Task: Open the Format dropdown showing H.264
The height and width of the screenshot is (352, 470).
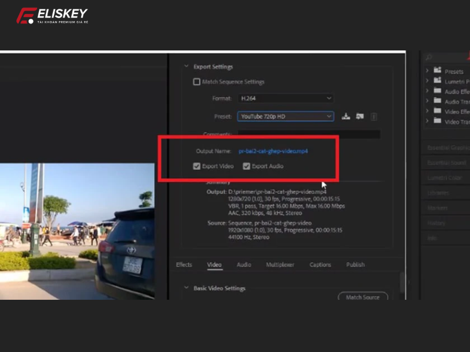Action: (x=286, y=98)
